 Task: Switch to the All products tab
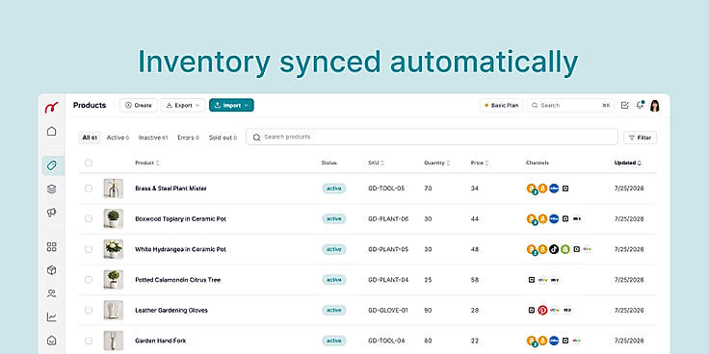(90, 138)
